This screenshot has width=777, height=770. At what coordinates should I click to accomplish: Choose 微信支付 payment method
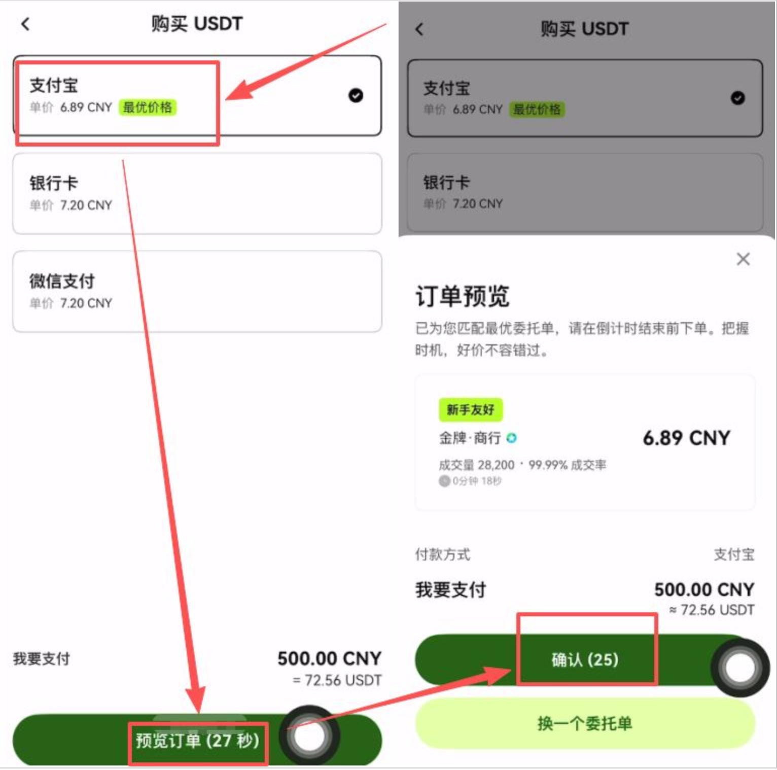pos(197,291)
